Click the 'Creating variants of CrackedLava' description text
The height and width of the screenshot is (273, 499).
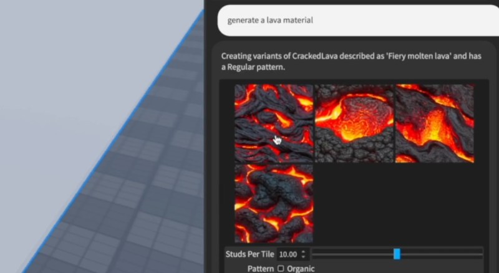(351, 62)
